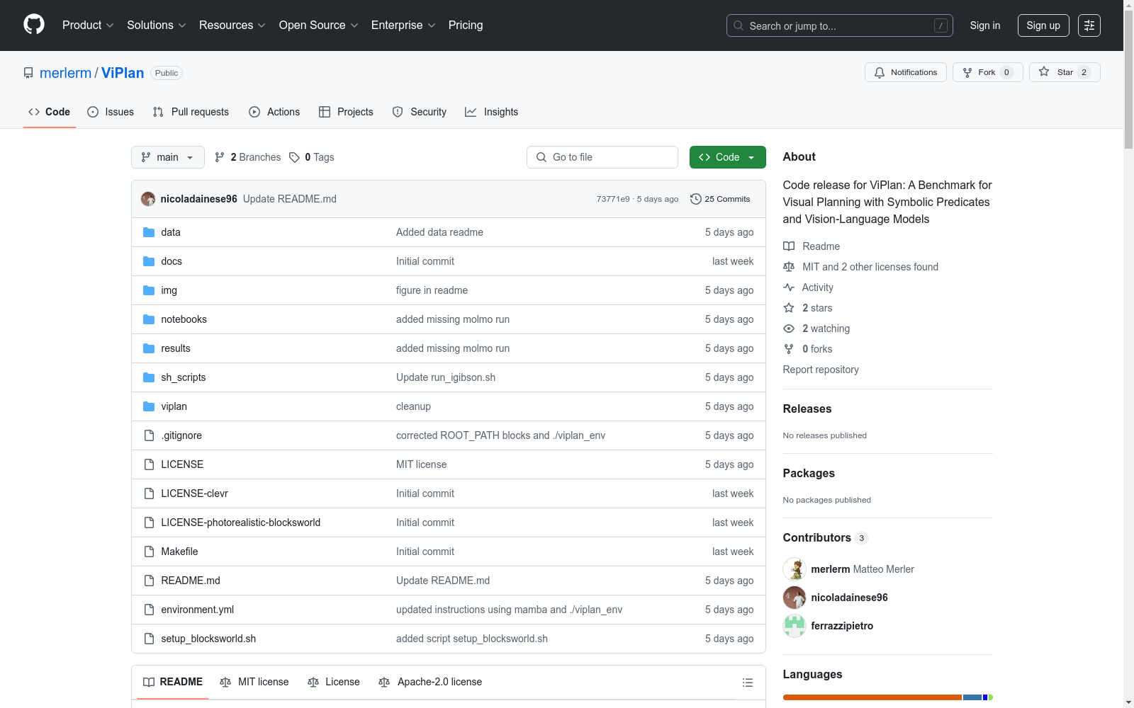Open the results folder
The height and width of the screenshot is (708, 1134).
pos(176,348)
